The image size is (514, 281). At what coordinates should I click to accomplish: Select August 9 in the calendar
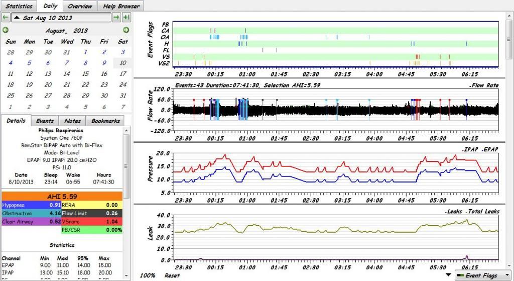pos(104,63)
